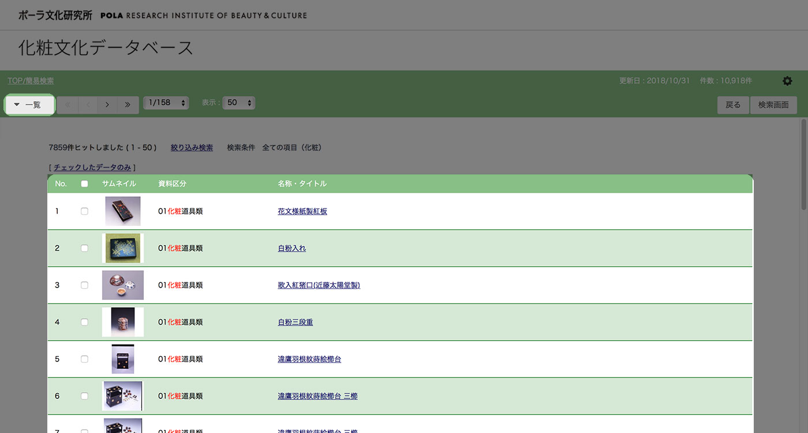Open the 花文様紙製紅板 title link
Image resolution: width=808 pixels, height=433 pixels.
(302, 211)
